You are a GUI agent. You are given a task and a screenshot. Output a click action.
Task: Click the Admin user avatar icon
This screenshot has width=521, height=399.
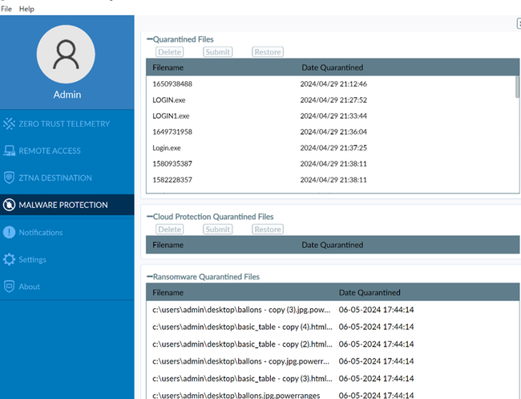[x=66, y=53]
